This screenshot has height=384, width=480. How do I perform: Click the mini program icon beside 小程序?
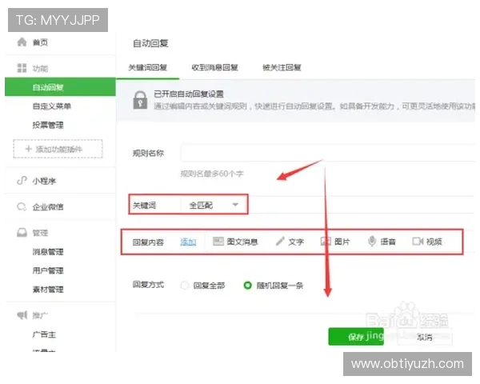22,181
